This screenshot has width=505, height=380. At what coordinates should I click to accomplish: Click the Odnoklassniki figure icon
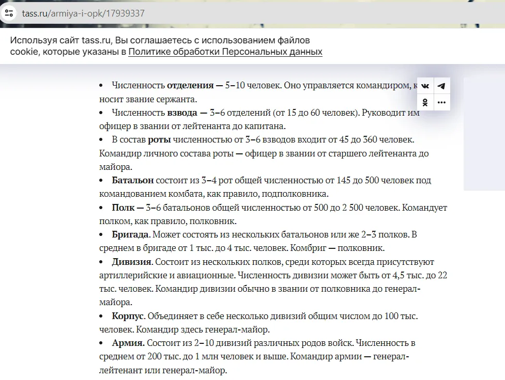pyautogui.click(x=424, y=102)
